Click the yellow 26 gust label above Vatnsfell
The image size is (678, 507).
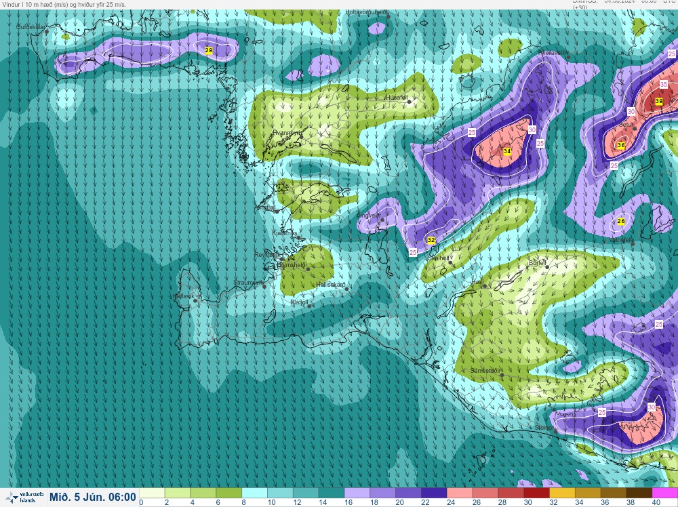(x=621, y=221)
